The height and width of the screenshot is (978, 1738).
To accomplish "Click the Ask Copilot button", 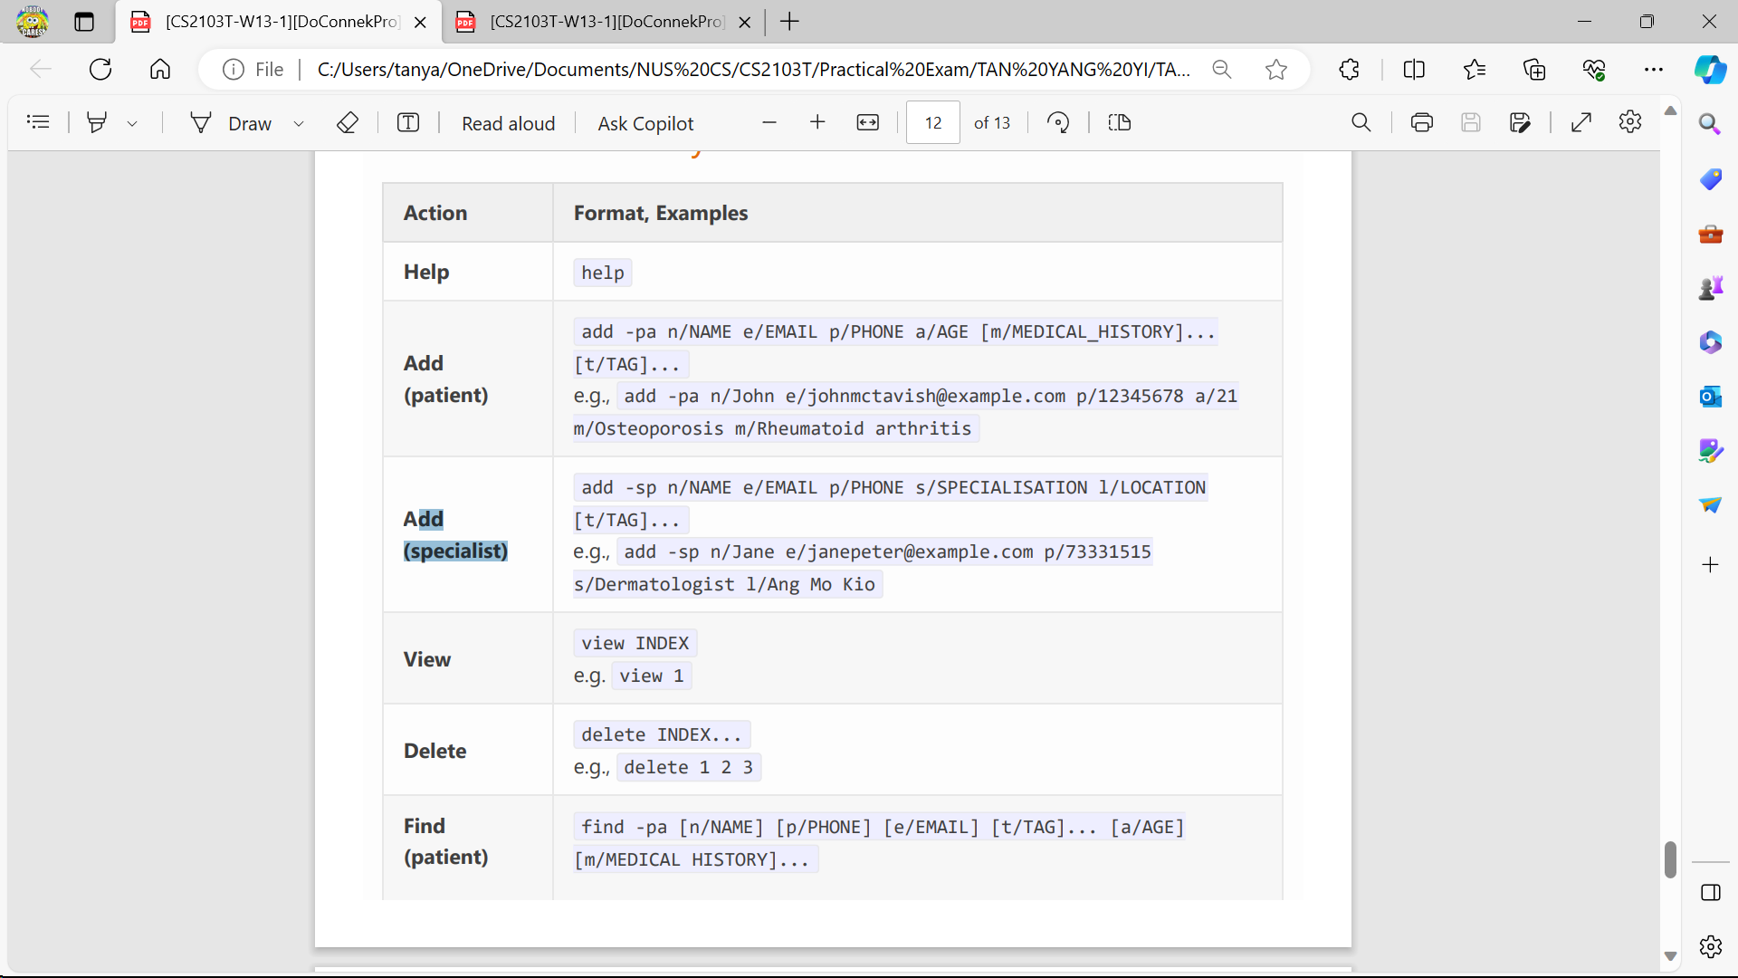I will pos(645,123).
